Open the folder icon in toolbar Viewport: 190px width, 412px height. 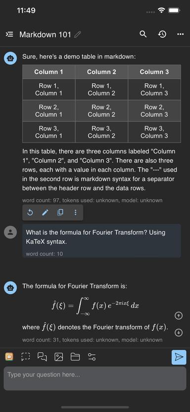pyautogui.click(x=75, y=357)
